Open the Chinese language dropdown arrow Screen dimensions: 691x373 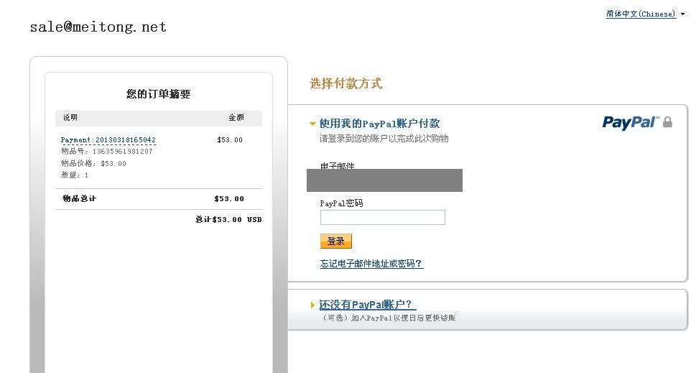coord(682,14)
